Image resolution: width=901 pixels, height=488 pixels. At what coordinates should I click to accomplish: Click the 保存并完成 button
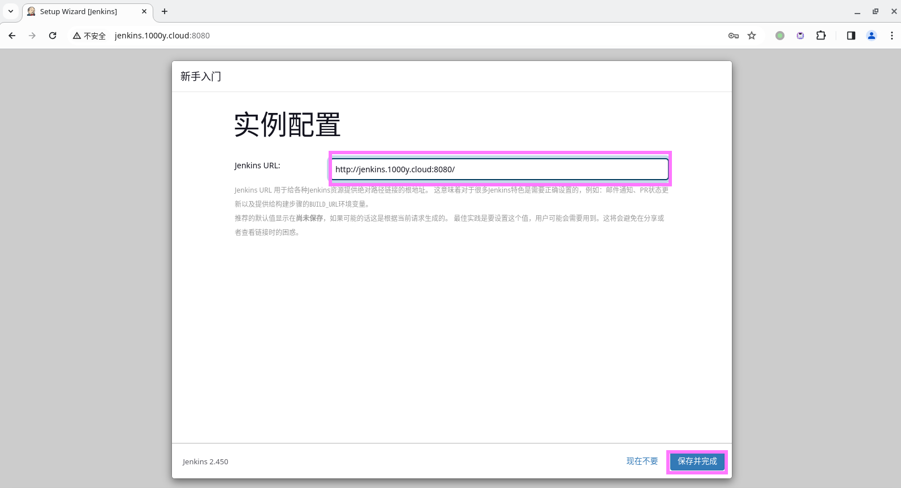(x=697, y=461)
